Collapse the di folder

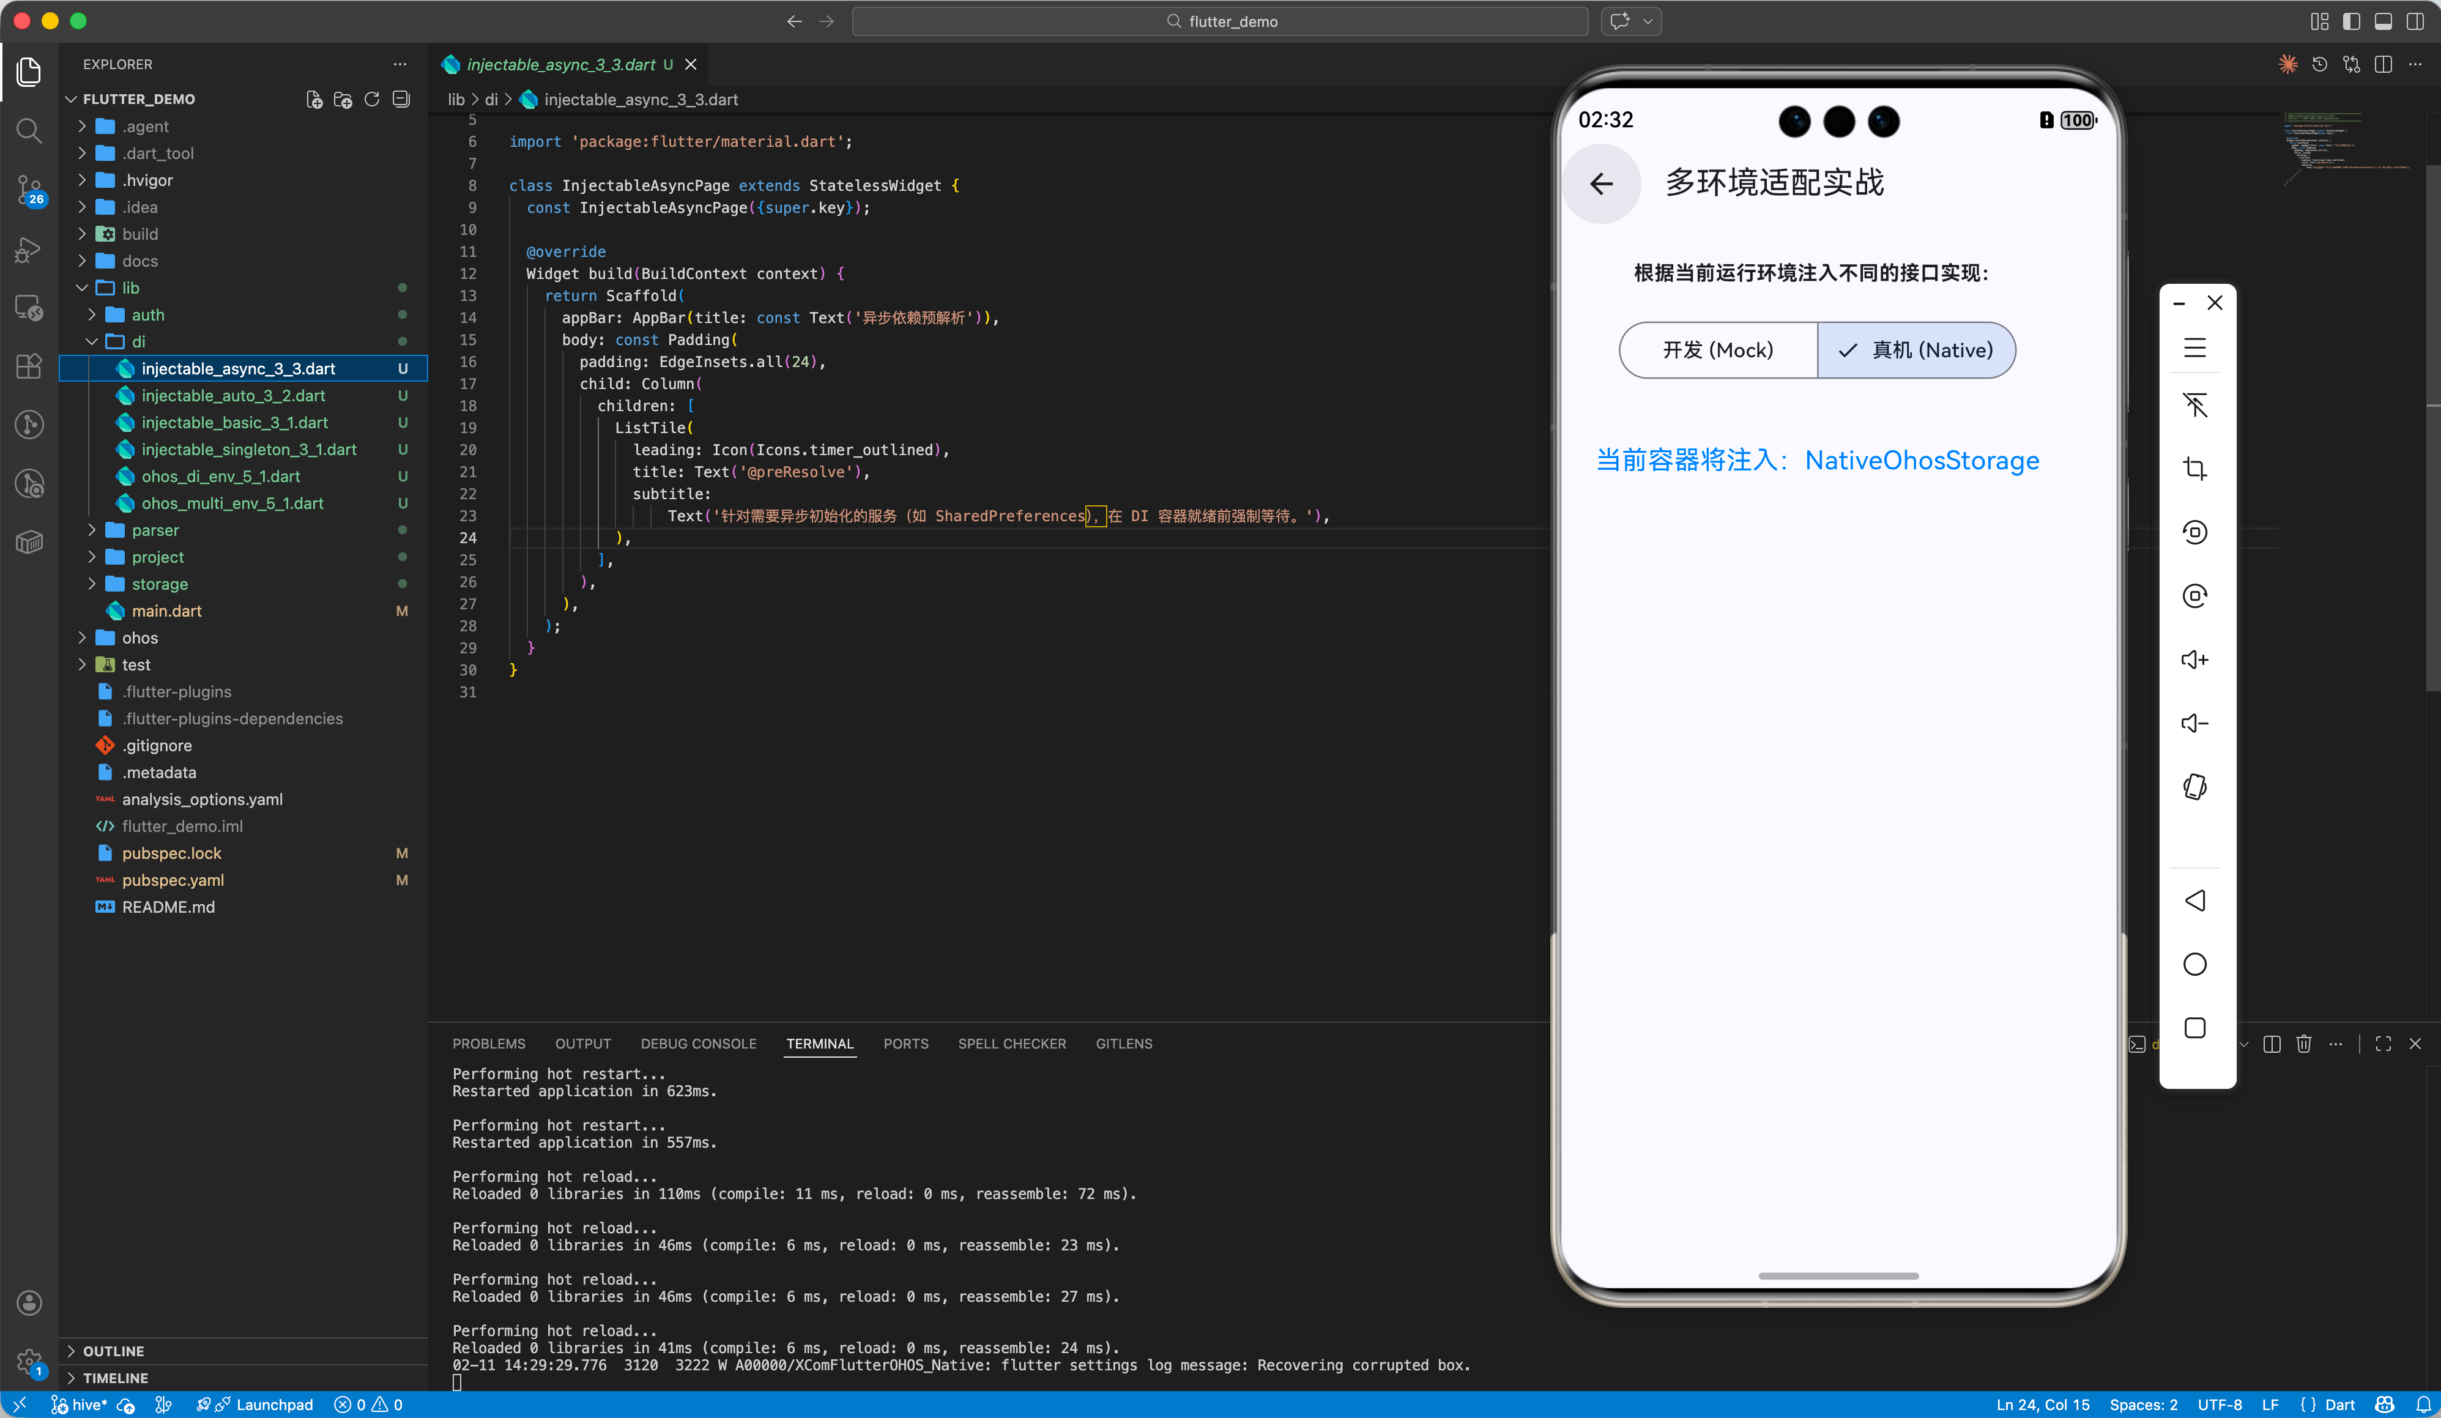(x=138, y=342)
